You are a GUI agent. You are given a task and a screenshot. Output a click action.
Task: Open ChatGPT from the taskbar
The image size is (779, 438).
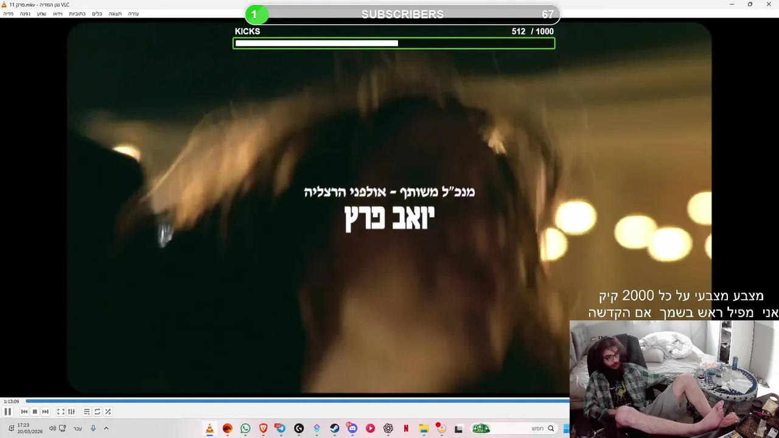[x=388, y=428]
